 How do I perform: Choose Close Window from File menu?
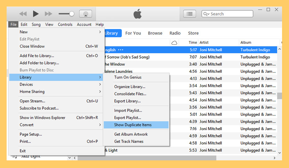coord(56,46)
